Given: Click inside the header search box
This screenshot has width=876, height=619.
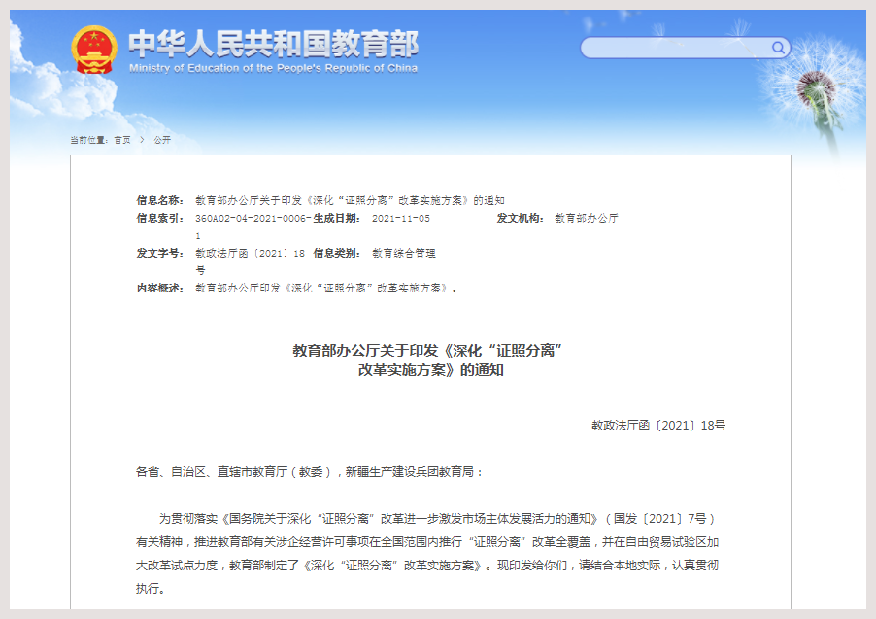Looking at the screenshot, I should tap(676, 48).
